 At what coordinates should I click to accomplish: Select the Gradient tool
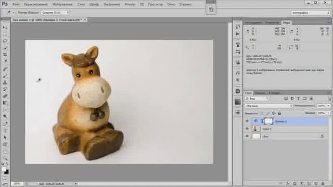[5, 103]
